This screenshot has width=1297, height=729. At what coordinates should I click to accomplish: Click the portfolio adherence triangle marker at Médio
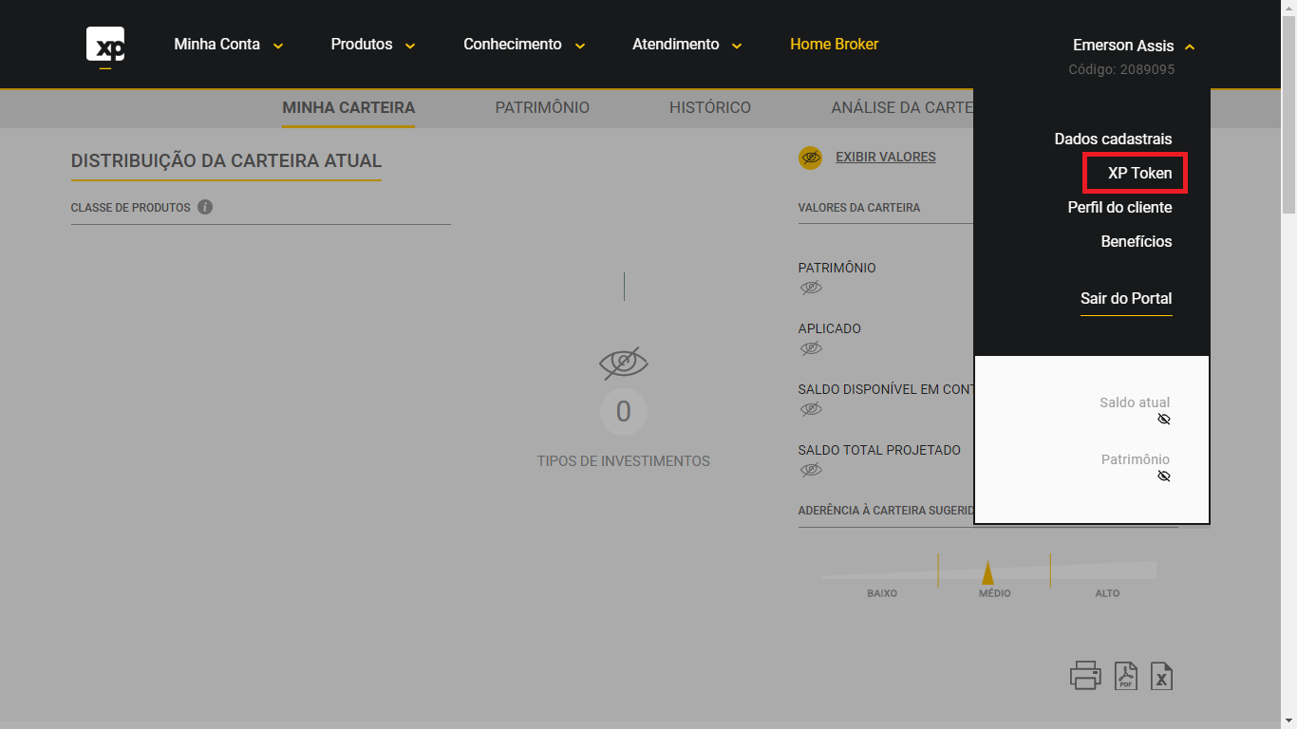tap(987, 572)
